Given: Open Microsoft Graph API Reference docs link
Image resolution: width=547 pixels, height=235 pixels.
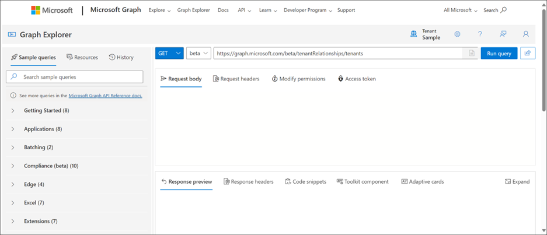Looking at the screenshot, I should [x=105, y=96].
